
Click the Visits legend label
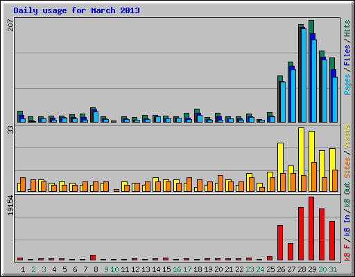pyautogui.click(x=347, y=136)
